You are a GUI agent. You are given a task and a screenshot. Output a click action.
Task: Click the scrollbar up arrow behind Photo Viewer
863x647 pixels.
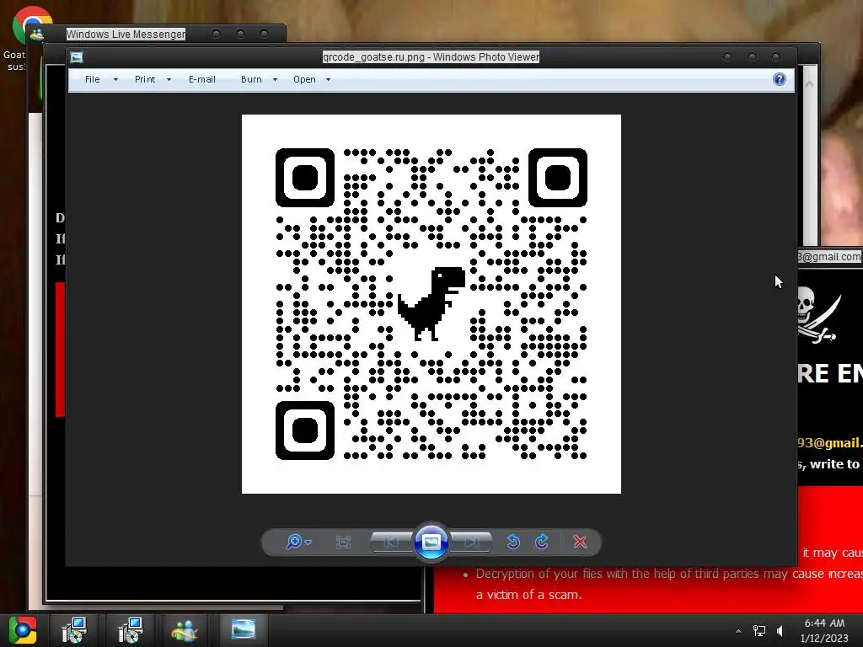(809, 83)
